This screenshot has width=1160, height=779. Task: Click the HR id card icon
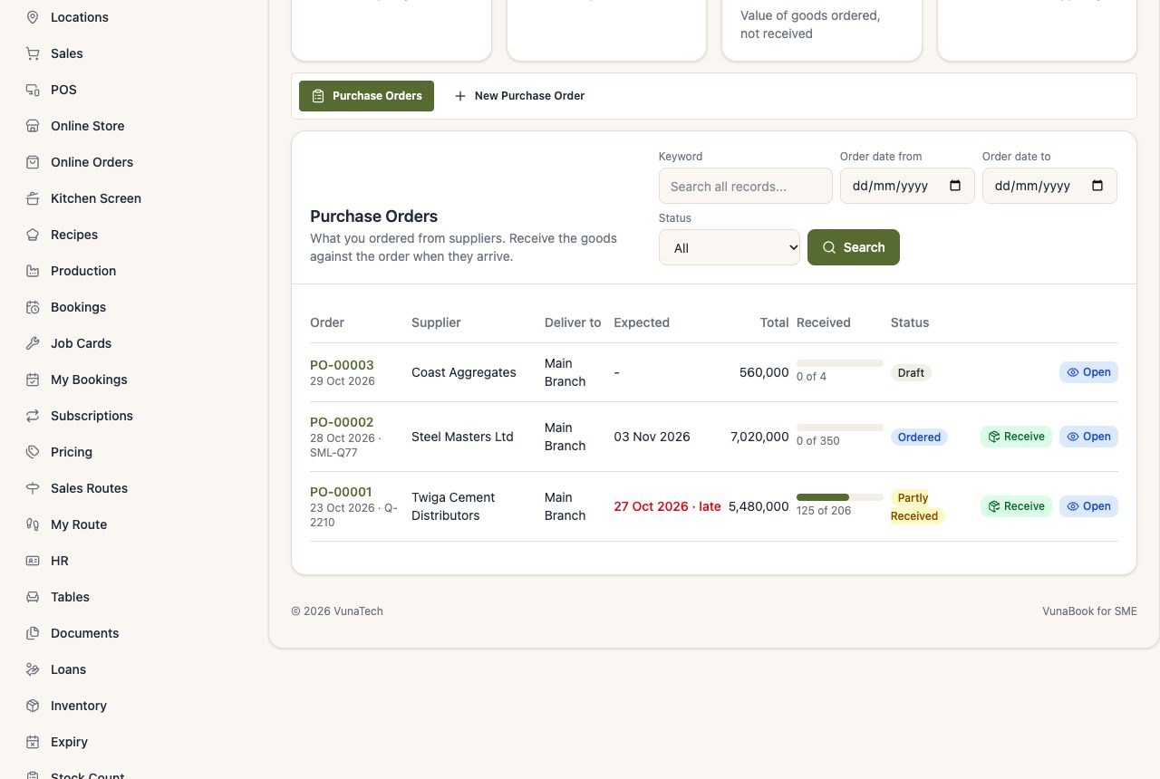pos(33,561)
